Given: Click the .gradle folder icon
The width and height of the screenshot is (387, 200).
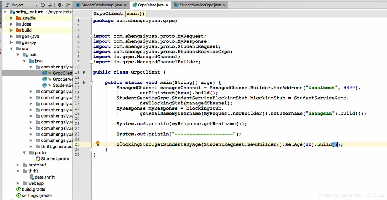Looking at the screenshot, I should [x=19, y=18].
